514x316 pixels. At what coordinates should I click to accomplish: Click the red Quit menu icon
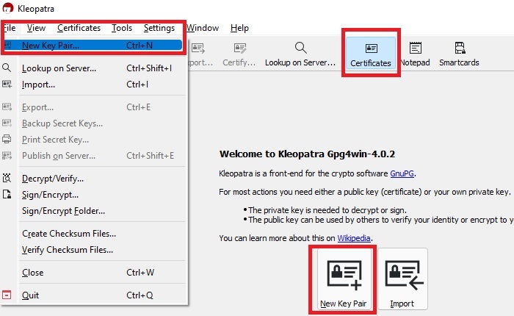click(7, 295)
